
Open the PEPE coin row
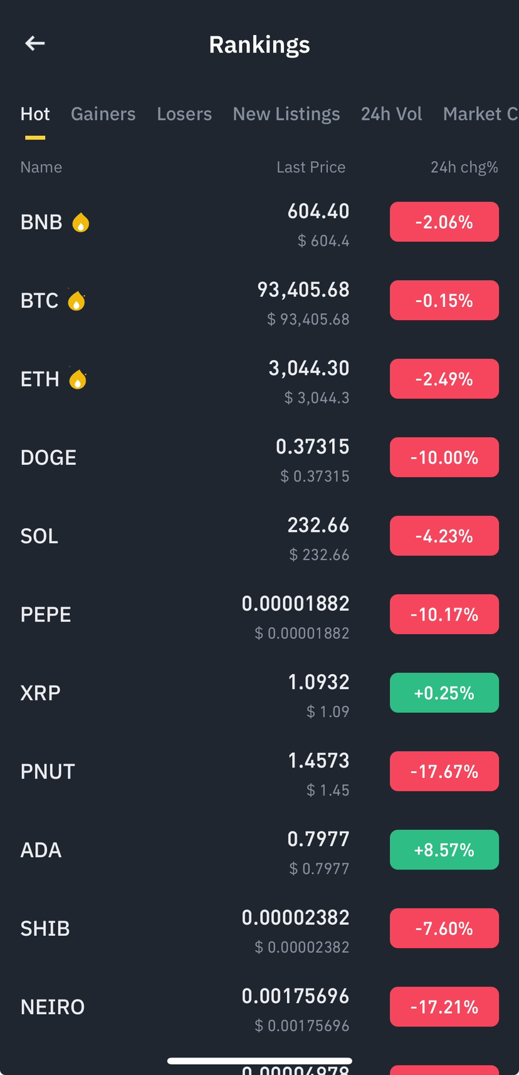(x=259, y=615)
